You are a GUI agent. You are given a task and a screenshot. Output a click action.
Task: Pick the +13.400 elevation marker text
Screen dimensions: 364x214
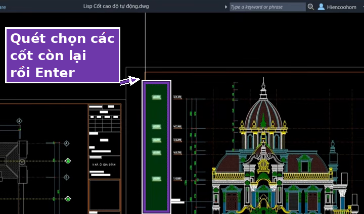[177, 127]
